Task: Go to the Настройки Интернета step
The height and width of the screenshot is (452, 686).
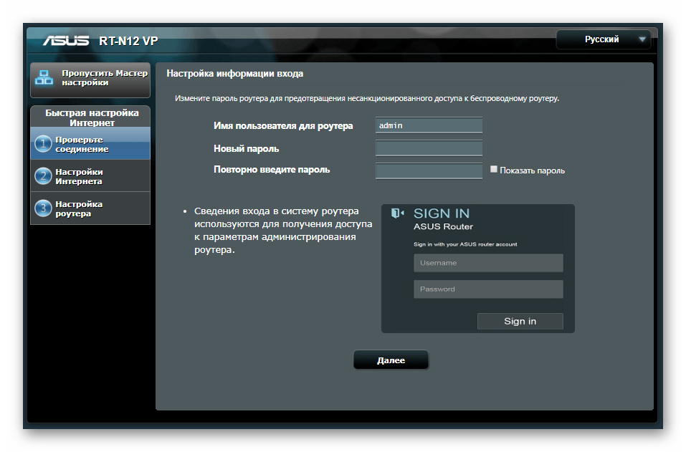Action: coord(90,176)
